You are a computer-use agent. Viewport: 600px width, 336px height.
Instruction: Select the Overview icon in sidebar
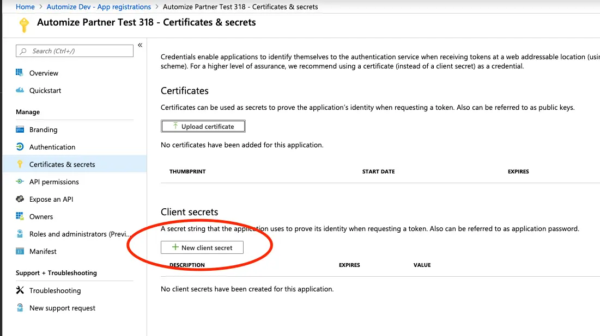coord(19,73)
